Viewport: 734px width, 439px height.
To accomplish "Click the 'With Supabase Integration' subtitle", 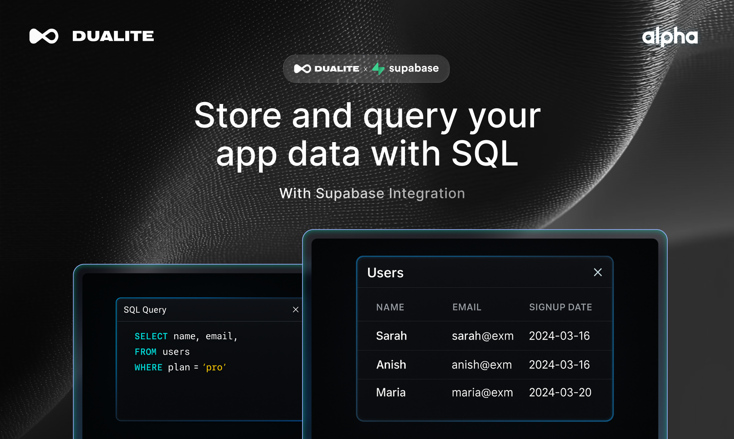I will [372, 193].
